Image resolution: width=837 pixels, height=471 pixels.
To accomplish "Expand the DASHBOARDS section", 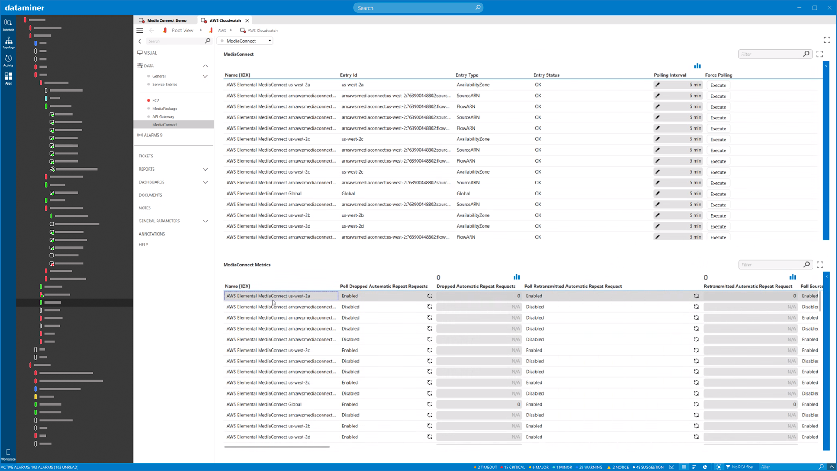I will click(x=205, y=182).
